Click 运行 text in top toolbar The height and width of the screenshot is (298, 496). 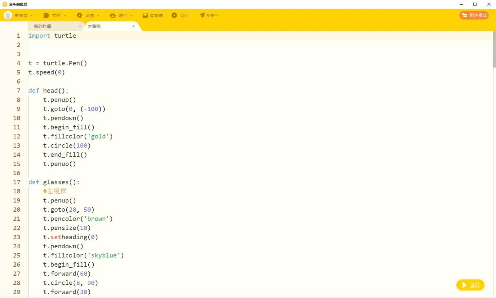tap(184, 16)
